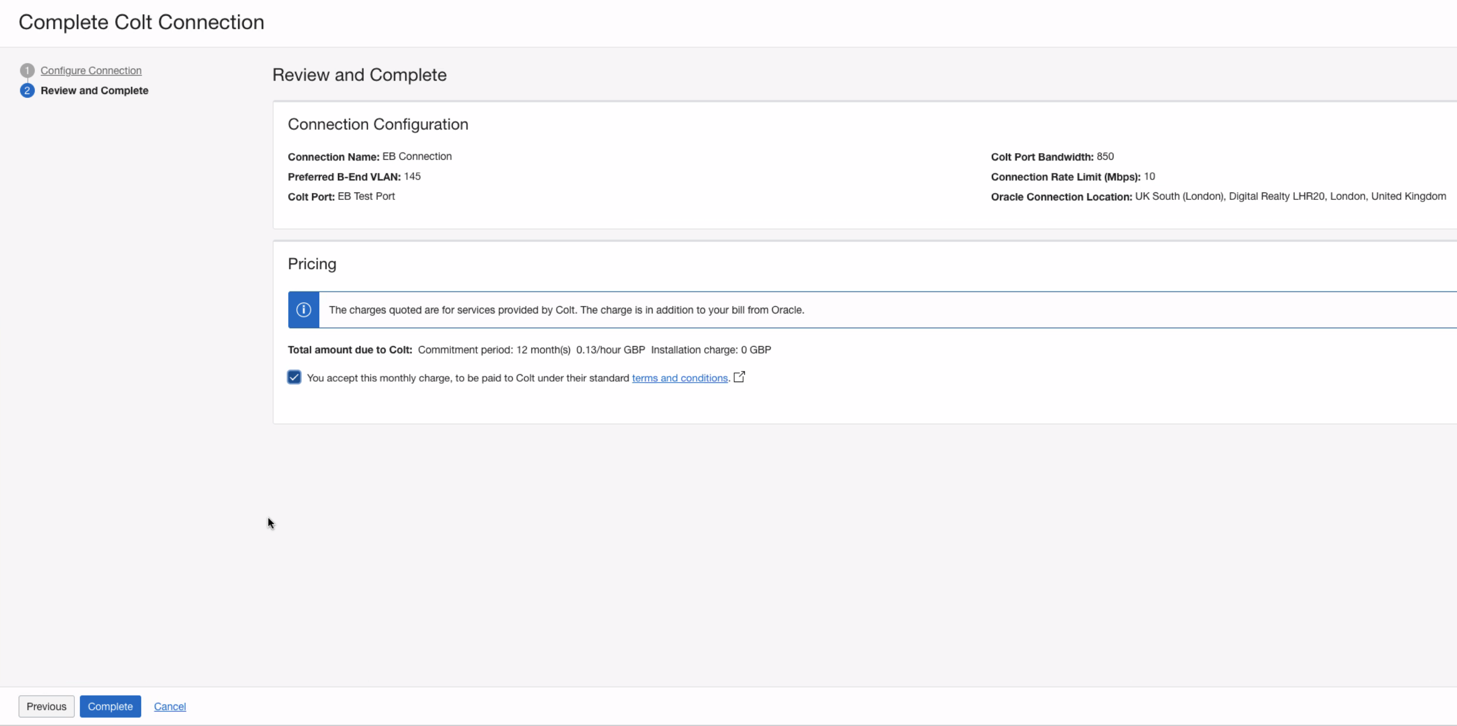Click the Pricing section heading
Viewport: 1457px width, 726px height.
point(312,263)
